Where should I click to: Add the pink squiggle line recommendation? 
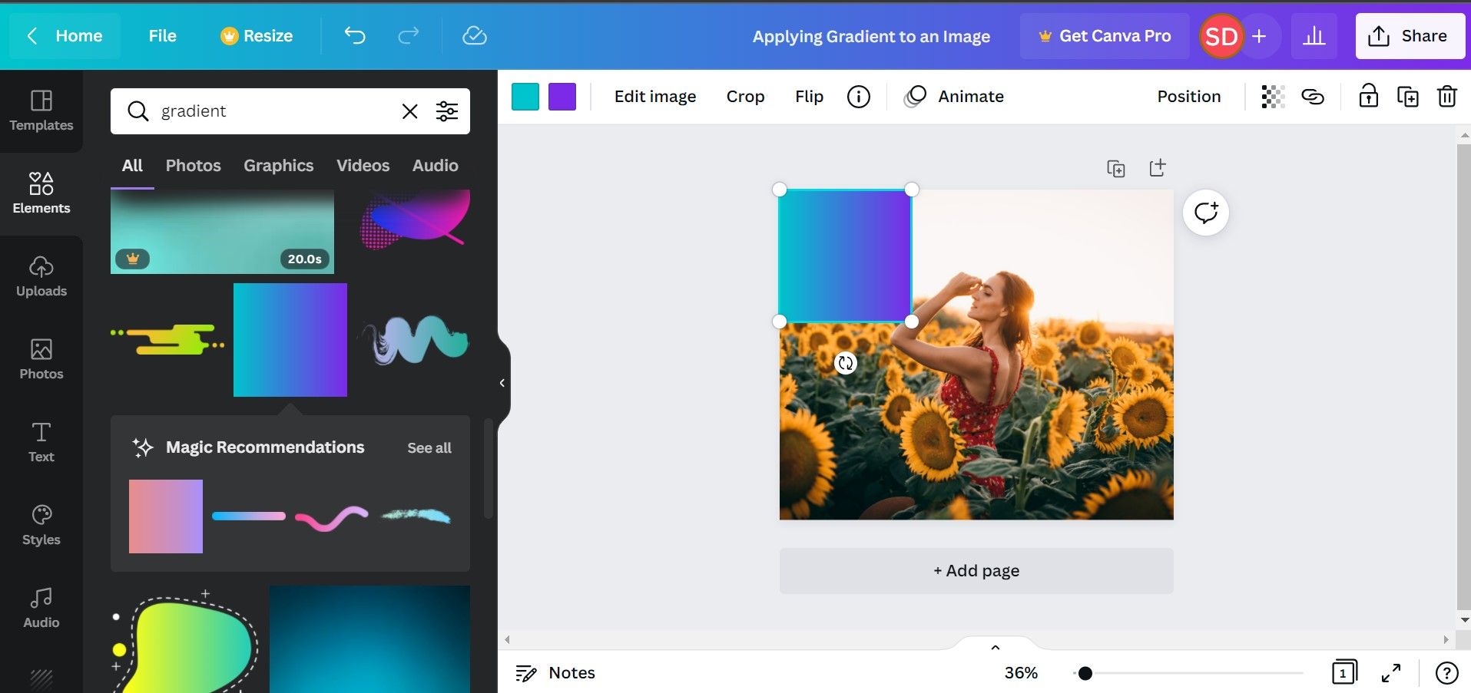tap(332, 518)
